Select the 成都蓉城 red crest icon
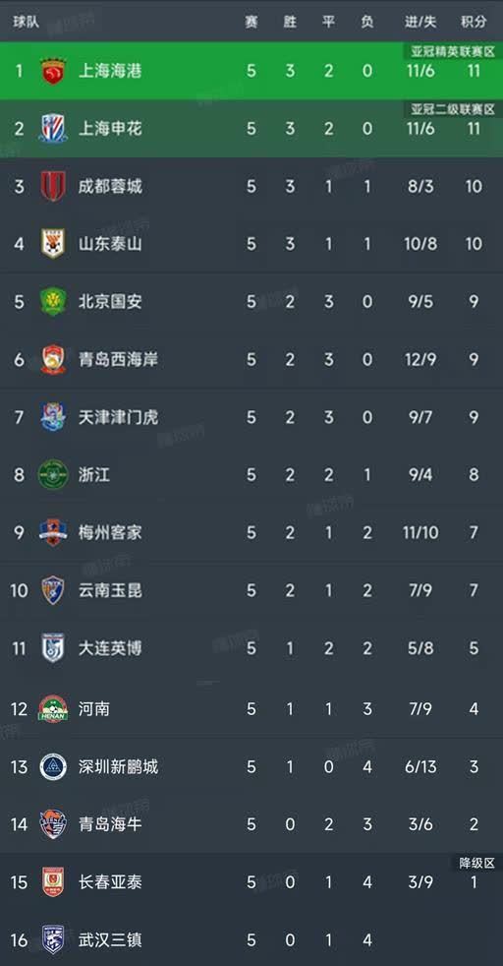The width and height of the screenshot is (503, 966). tap(53, 186)
